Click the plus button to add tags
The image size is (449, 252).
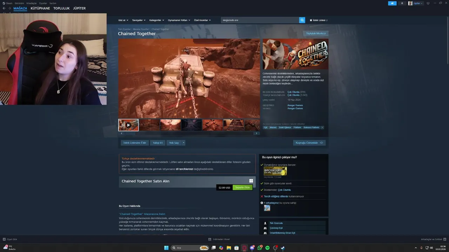click(x=322, y=127)
